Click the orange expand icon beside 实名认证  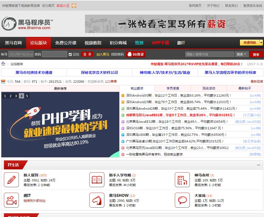(74, 5)
